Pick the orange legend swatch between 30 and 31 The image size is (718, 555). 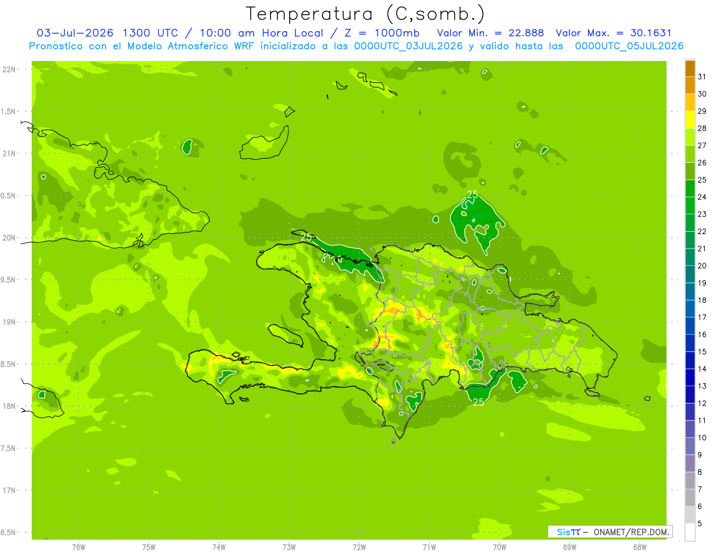point(690,86)
